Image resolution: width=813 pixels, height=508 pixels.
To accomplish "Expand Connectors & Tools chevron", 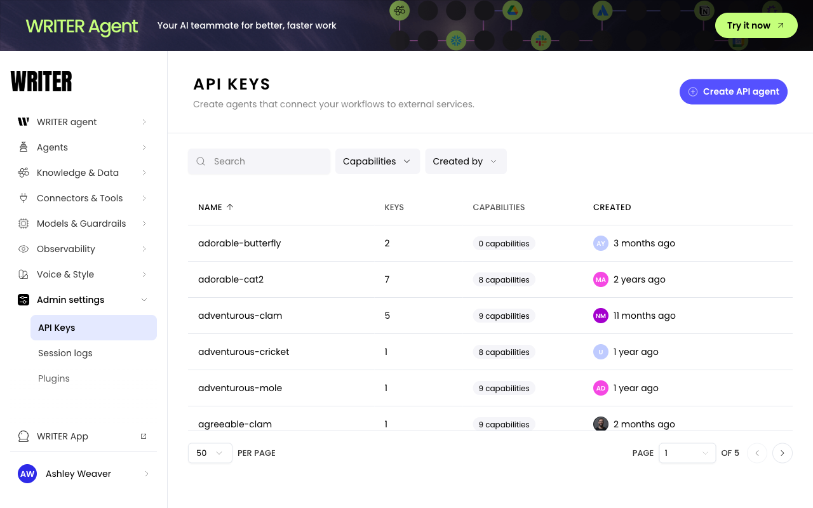I will coord(144,198).
